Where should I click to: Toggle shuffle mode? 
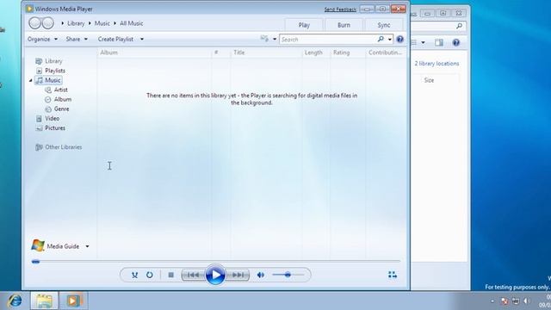[x=134, y=275]
